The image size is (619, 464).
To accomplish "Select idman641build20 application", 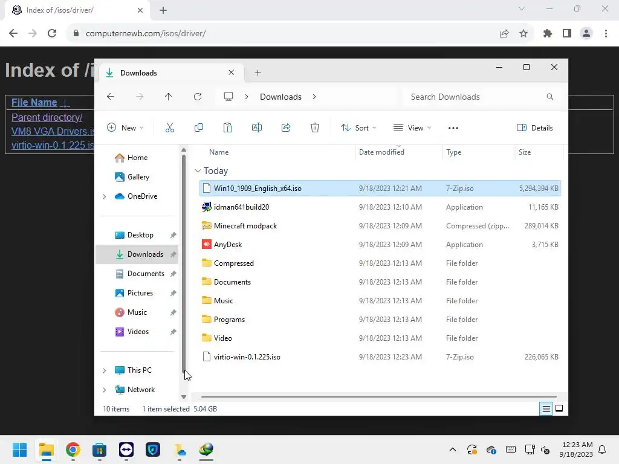I will pyautogui.click(x=380, y=207).
